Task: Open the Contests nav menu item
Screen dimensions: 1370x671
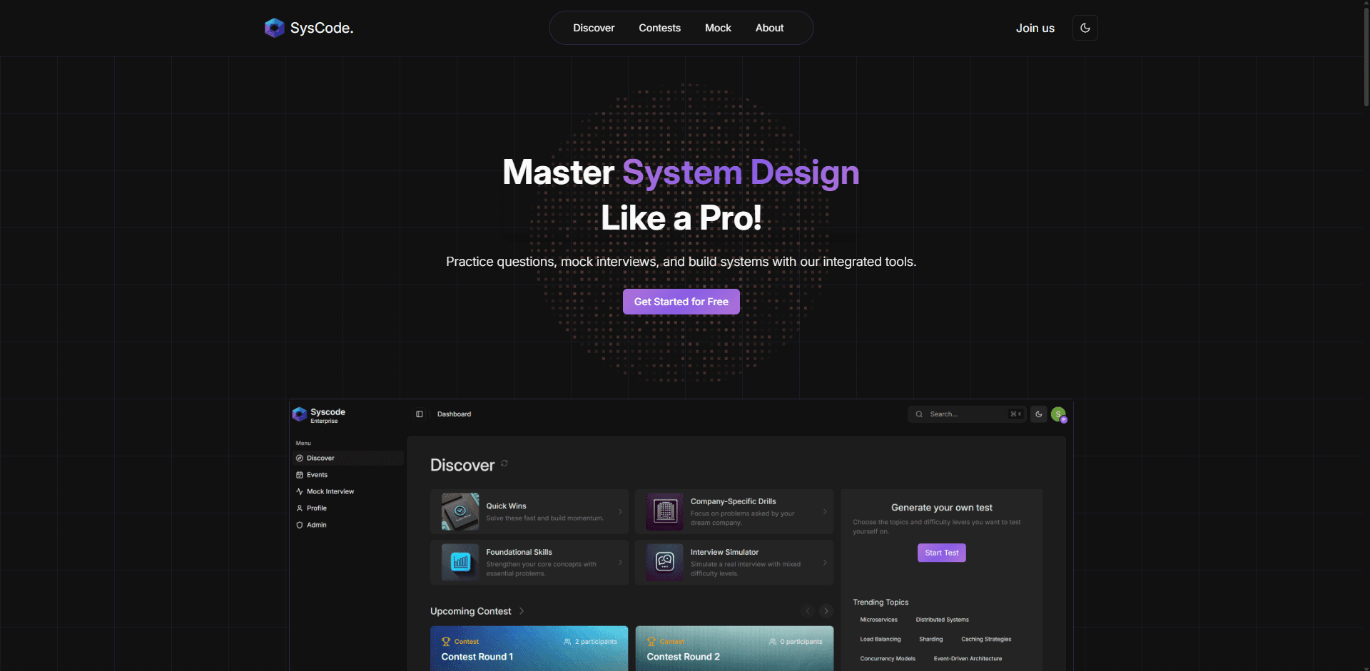Action: (659, 28)
